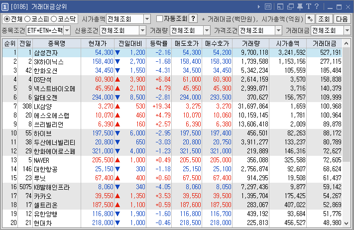This screenshot has height=230, width=354.
Task: Sort by the 등락률 column header
Action: pos(159,43)
